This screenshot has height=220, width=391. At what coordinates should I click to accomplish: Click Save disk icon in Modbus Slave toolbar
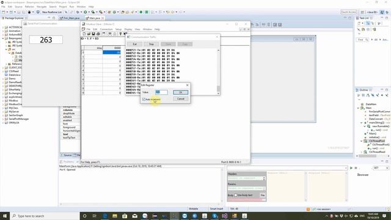tap(93, 34)
